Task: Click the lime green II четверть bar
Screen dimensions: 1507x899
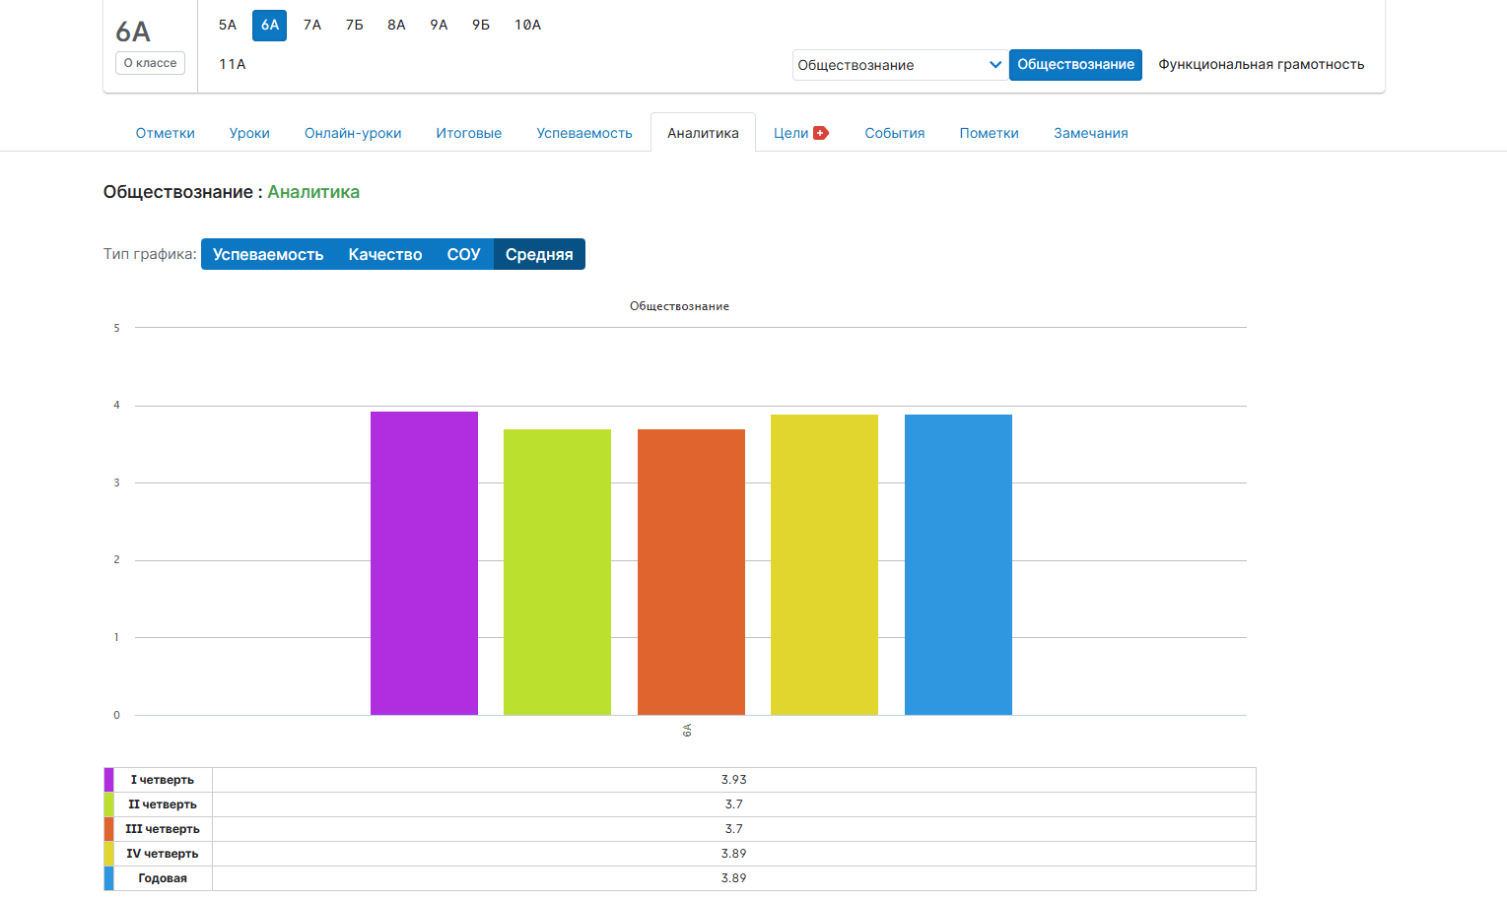Action: tap(557, 572)
